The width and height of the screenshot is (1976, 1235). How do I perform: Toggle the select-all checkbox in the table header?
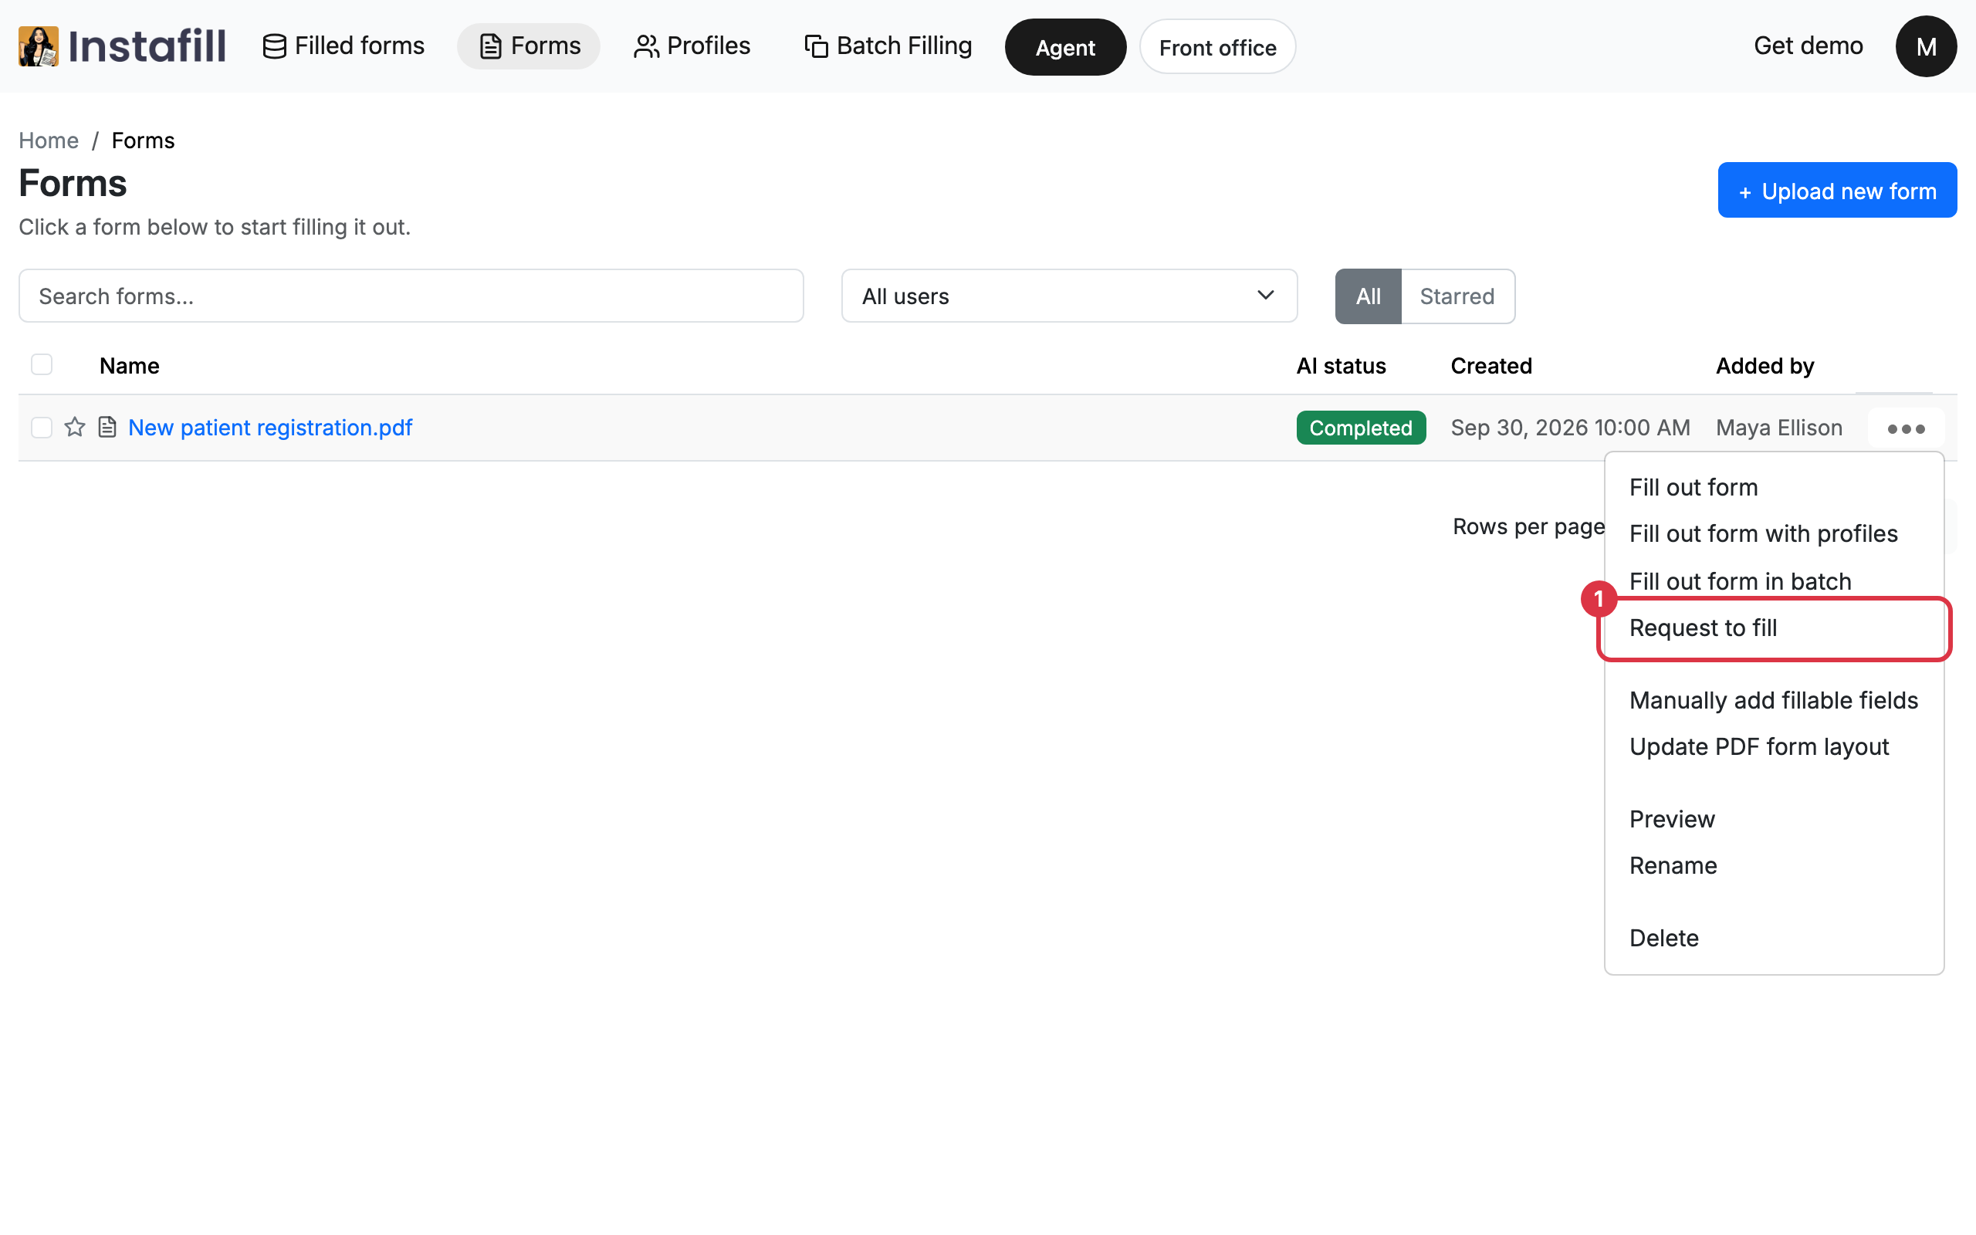pyautogui.click(x=42, y=364)
